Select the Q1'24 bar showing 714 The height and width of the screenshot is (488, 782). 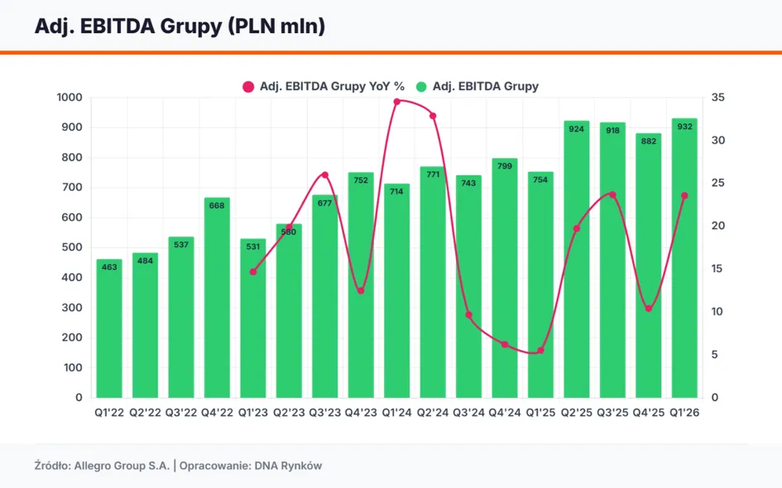397,290
